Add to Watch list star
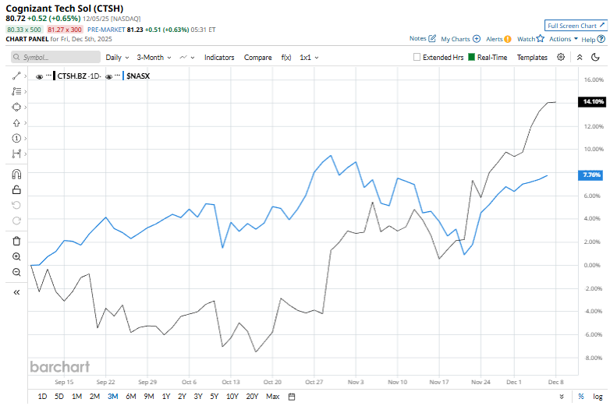Image resolution: width=610 pixels, height=406 pixels. tap(541, 38)
